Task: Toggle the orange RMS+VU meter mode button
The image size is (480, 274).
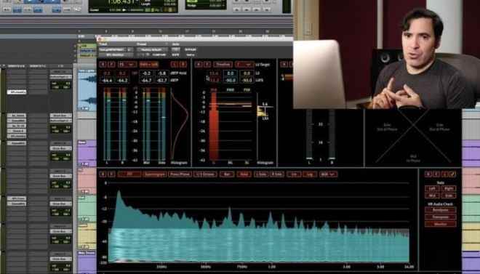Action: 149,65
